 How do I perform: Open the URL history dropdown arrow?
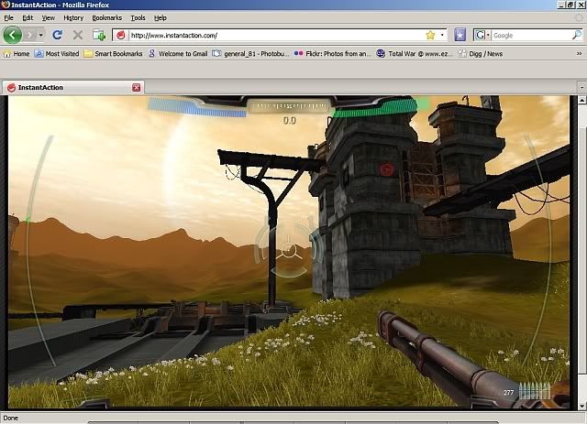coord(442,35)
